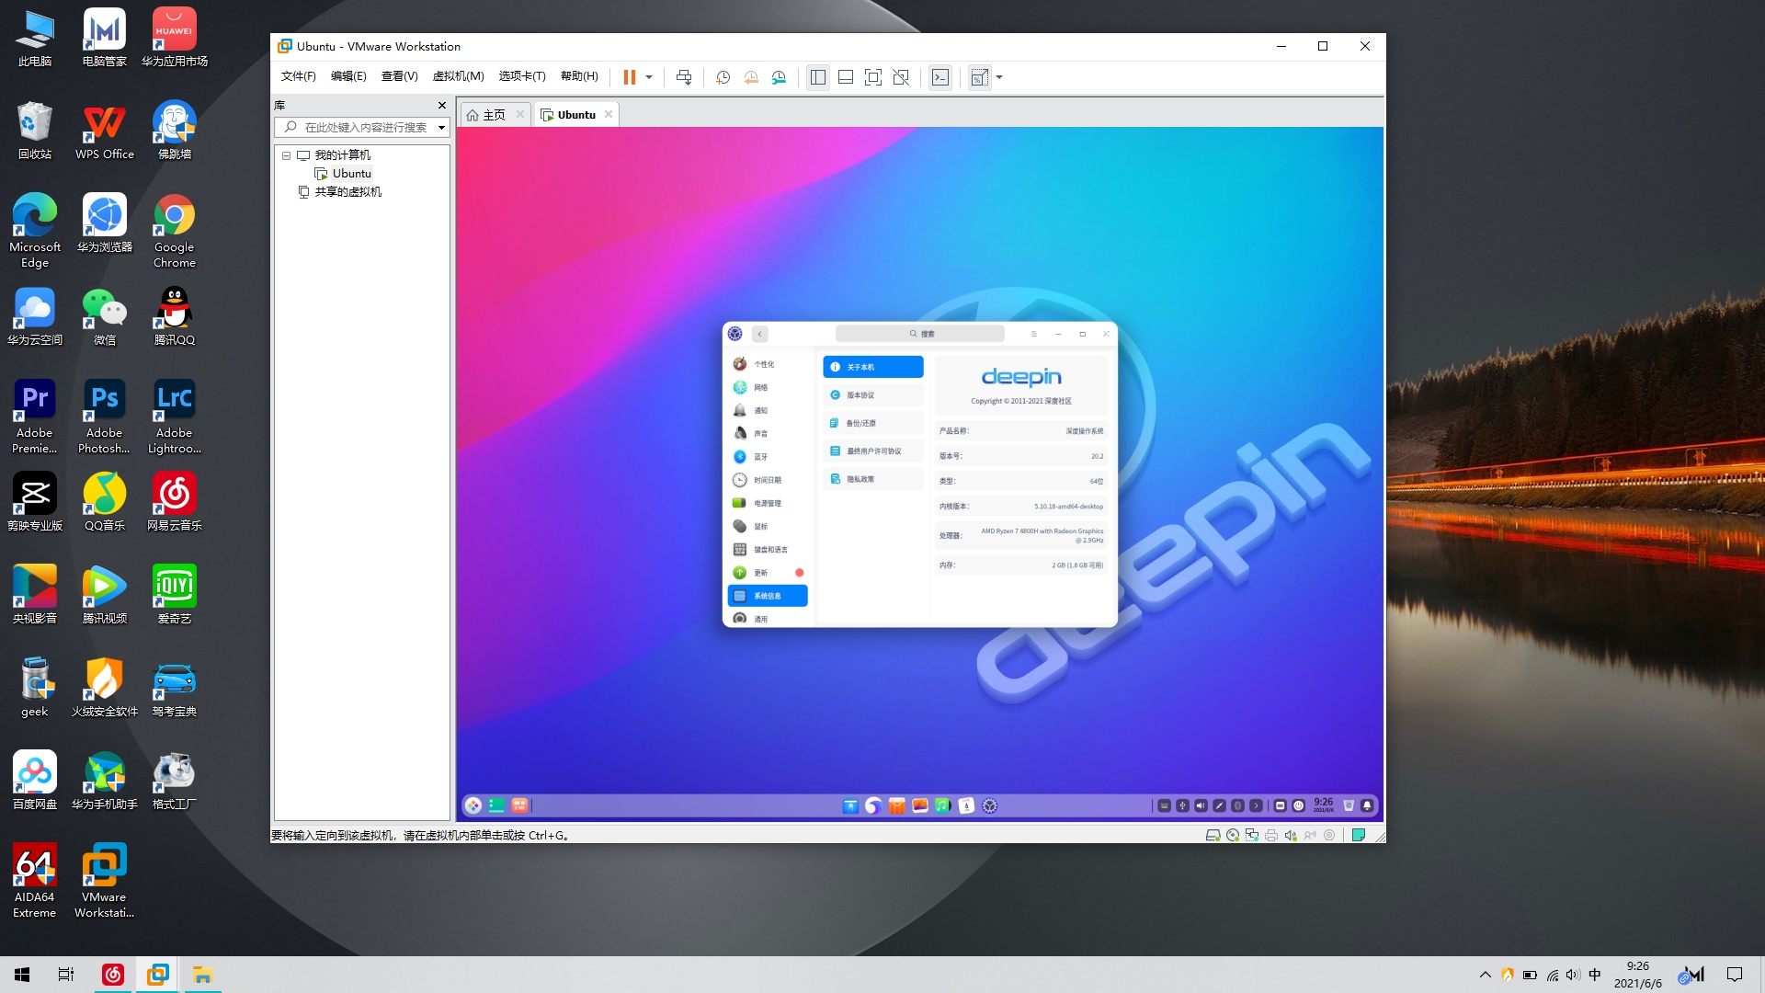Open the 选项卡(T) menu
Viewport: 1765px width, 993px height.
click(522, 76)
